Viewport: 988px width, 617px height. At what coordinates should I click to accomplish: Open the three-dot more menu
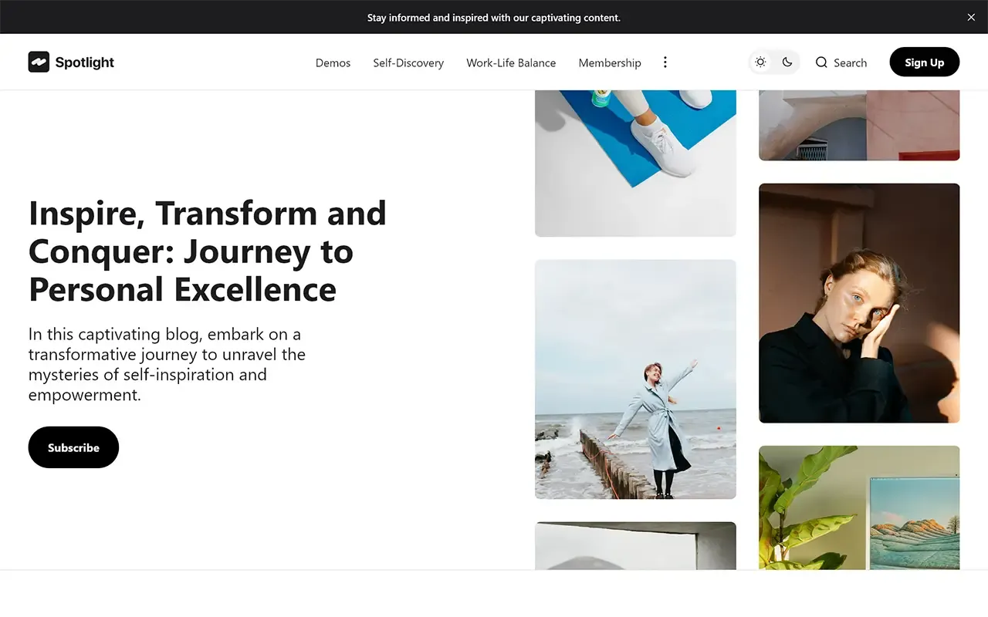click(x=665, y=62)
